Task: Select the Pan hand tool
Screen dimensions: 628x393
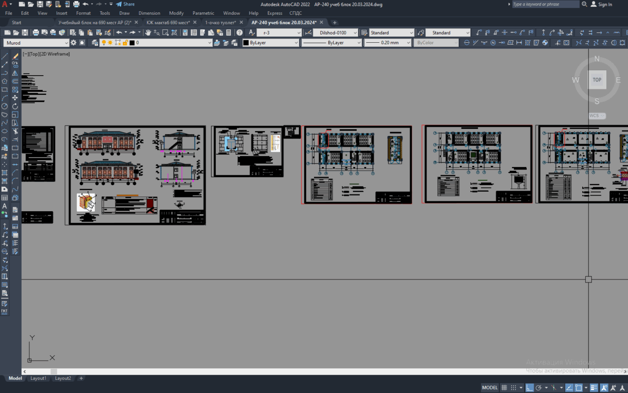Action: [x=147, y=32]
